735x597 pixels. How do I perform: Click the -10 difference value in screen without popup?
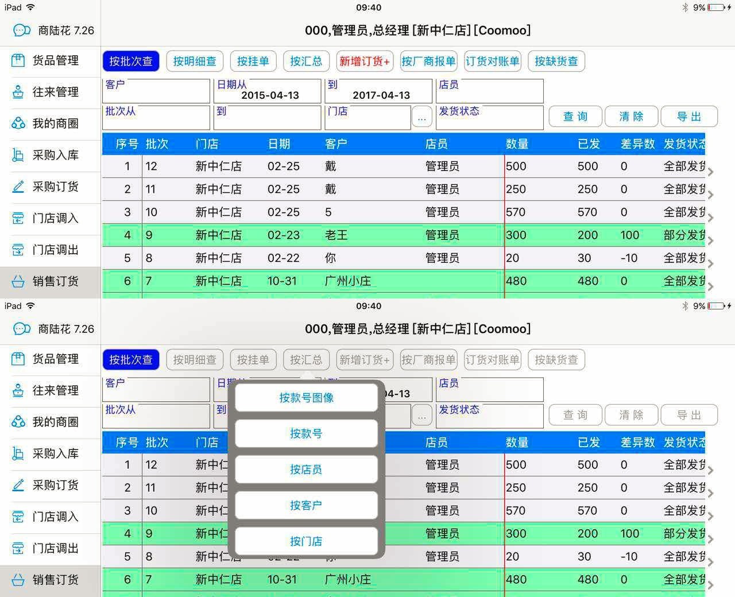coord(629,258)
